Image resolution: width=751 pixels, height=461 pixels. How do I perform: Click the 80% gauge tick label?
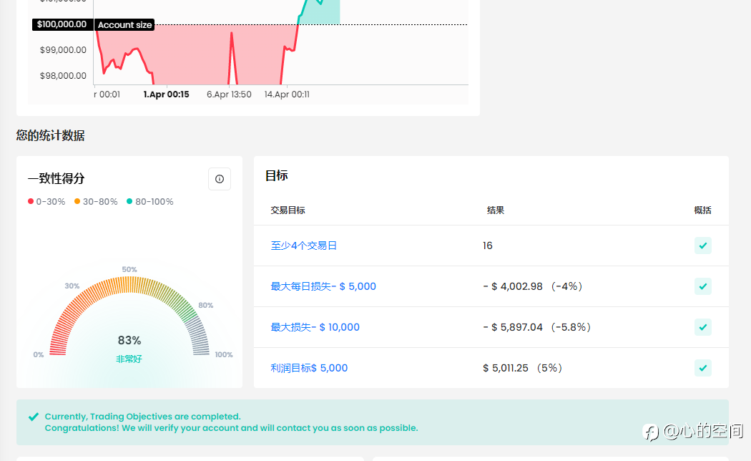tap(206, 305)
